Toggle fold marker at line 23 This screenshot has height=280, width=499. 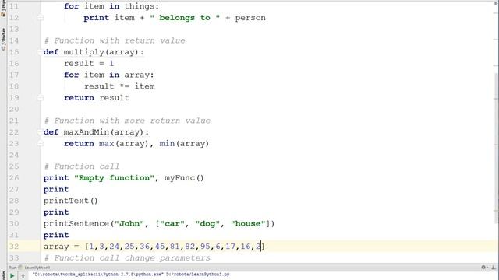[40, 143]
